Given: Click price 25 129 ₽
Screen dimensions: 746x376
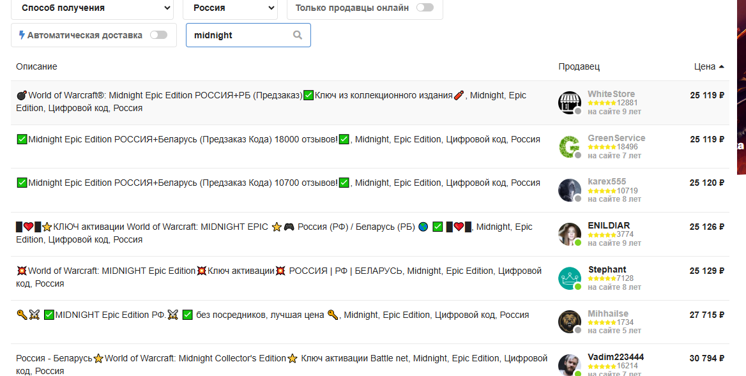Looking at the screenshot, I should 707,271.
